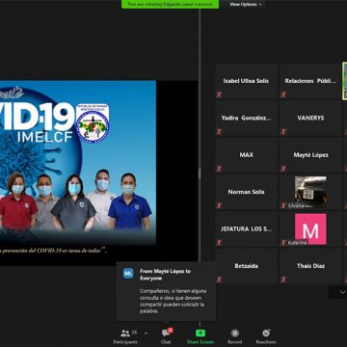Click the ML avatar in chat notification
347x347 pixels.
(128, 274)
